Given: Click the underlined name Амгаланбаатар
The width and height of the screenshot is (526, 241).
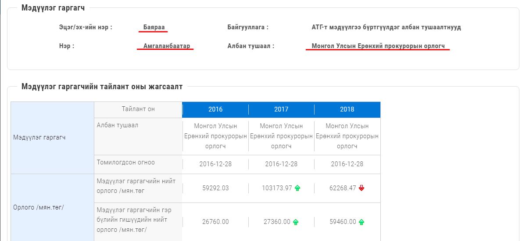Looking at the screenshot, I should pyautogui.click(x=165, y=45).
